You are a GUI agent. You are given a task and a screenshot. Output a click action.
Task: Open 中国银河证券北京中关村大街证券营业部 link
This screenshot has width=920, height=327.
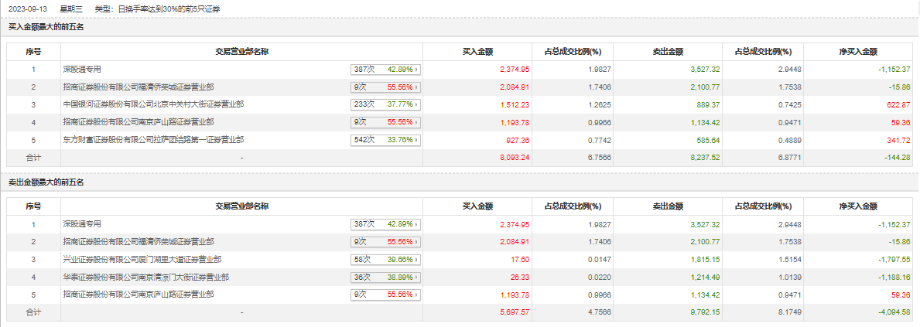153,104
